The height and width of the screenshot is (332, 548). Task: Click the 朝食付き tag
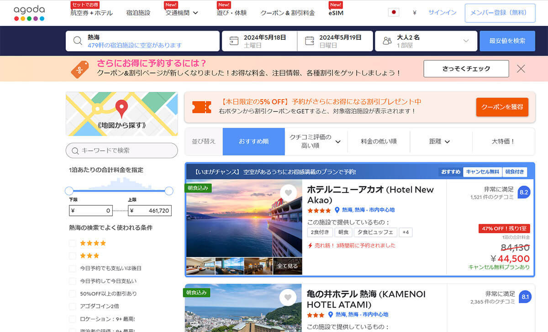point(515,172)
